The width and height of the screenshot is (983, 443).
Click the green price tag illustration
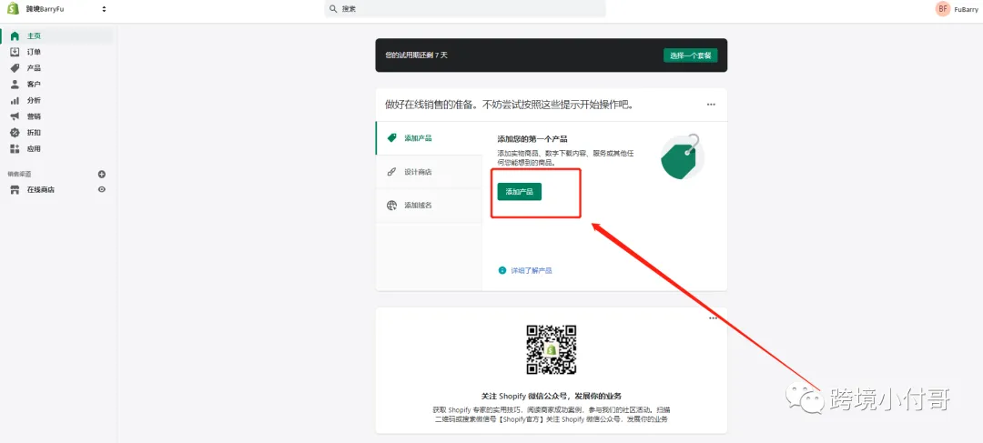coord(682,156)
